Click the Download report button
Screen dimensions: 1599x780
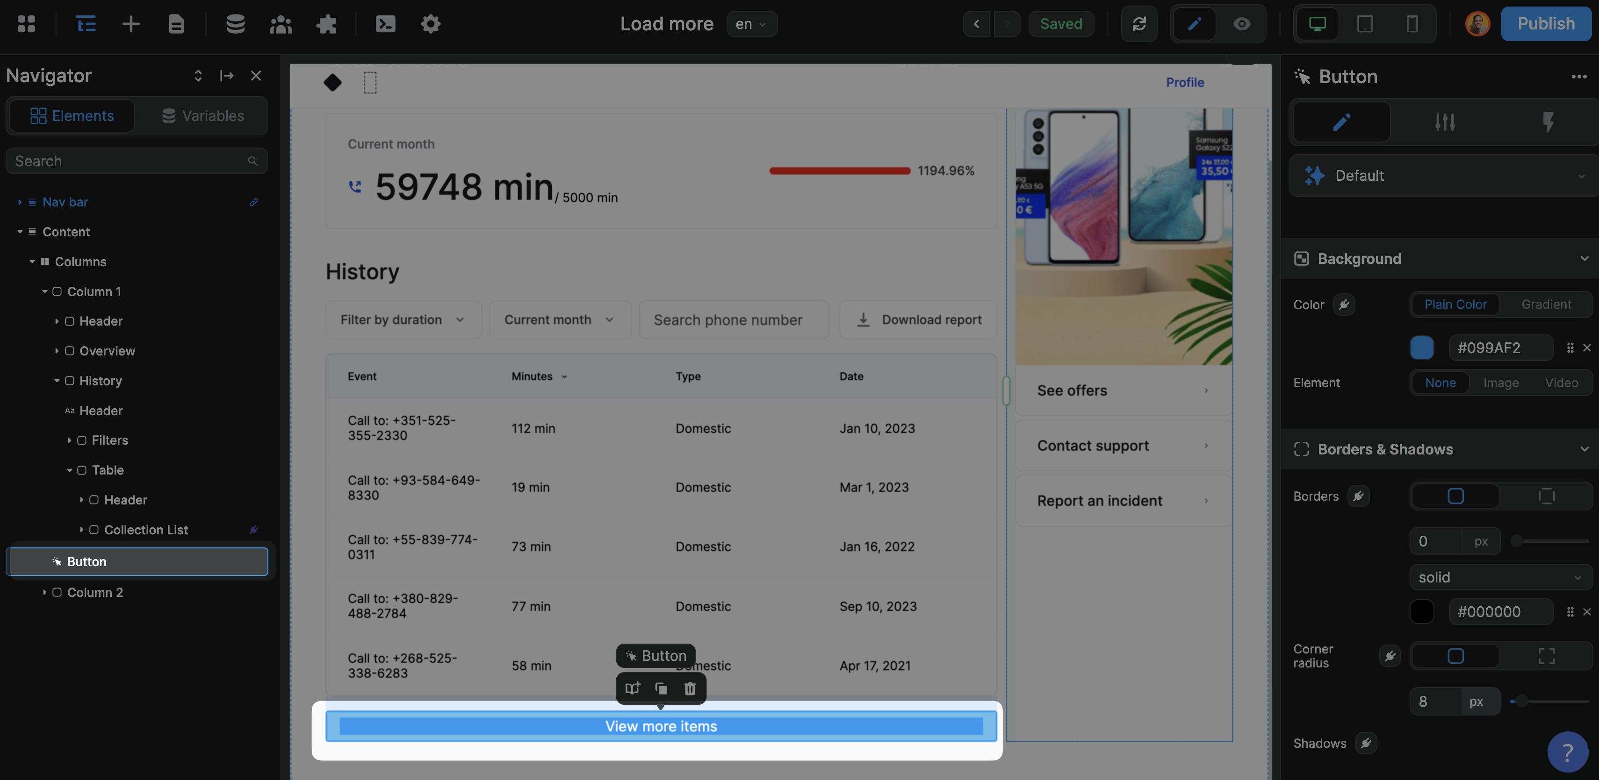[918, 320]
